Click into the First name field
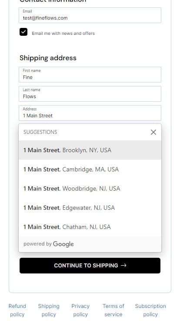180x321 pixels. tap(90, 75)
